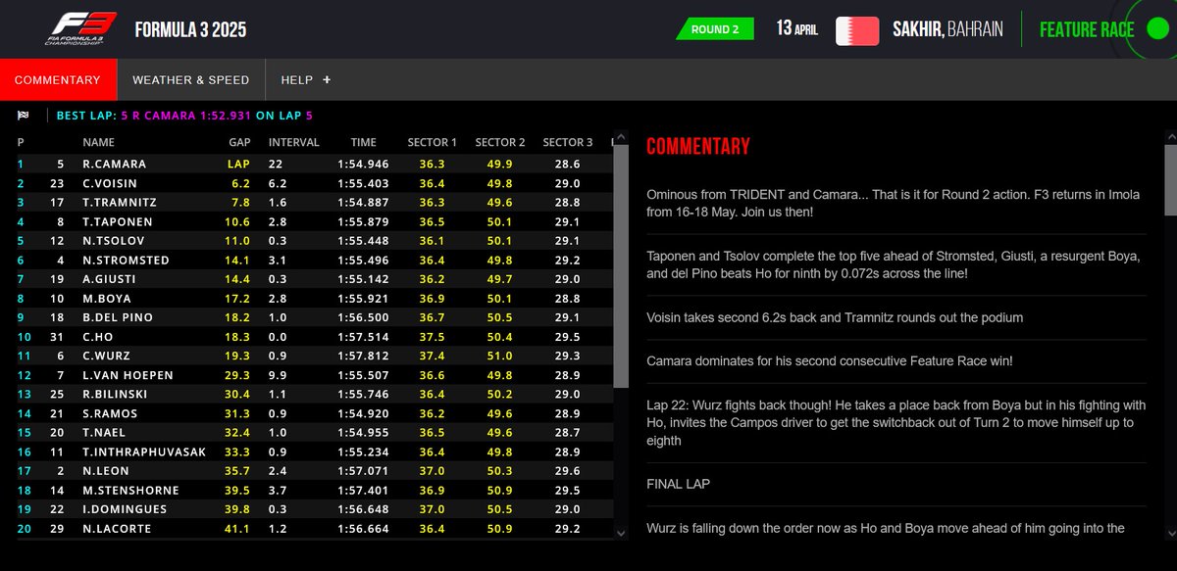The image size is (1177, 571).
Task: Select driver C.WURZ in the table
Action: coord(107,357)
